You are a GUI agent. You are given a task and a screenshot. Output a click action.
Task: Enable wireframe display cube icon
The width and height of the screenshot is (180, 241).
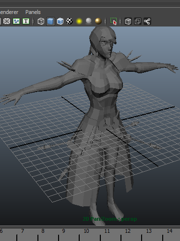(41, 21)
